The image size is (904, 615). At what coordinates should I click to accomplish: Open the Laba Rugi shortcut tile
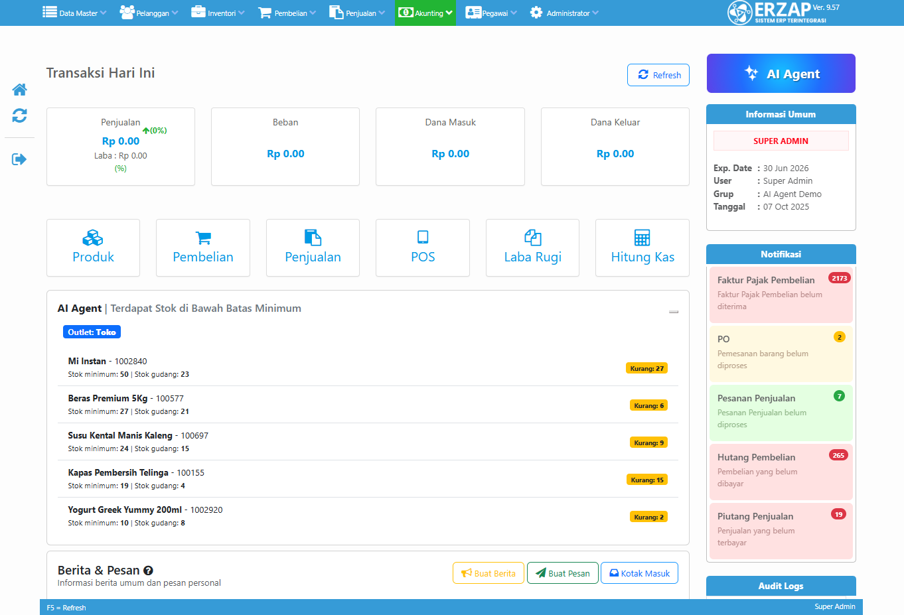532,247
